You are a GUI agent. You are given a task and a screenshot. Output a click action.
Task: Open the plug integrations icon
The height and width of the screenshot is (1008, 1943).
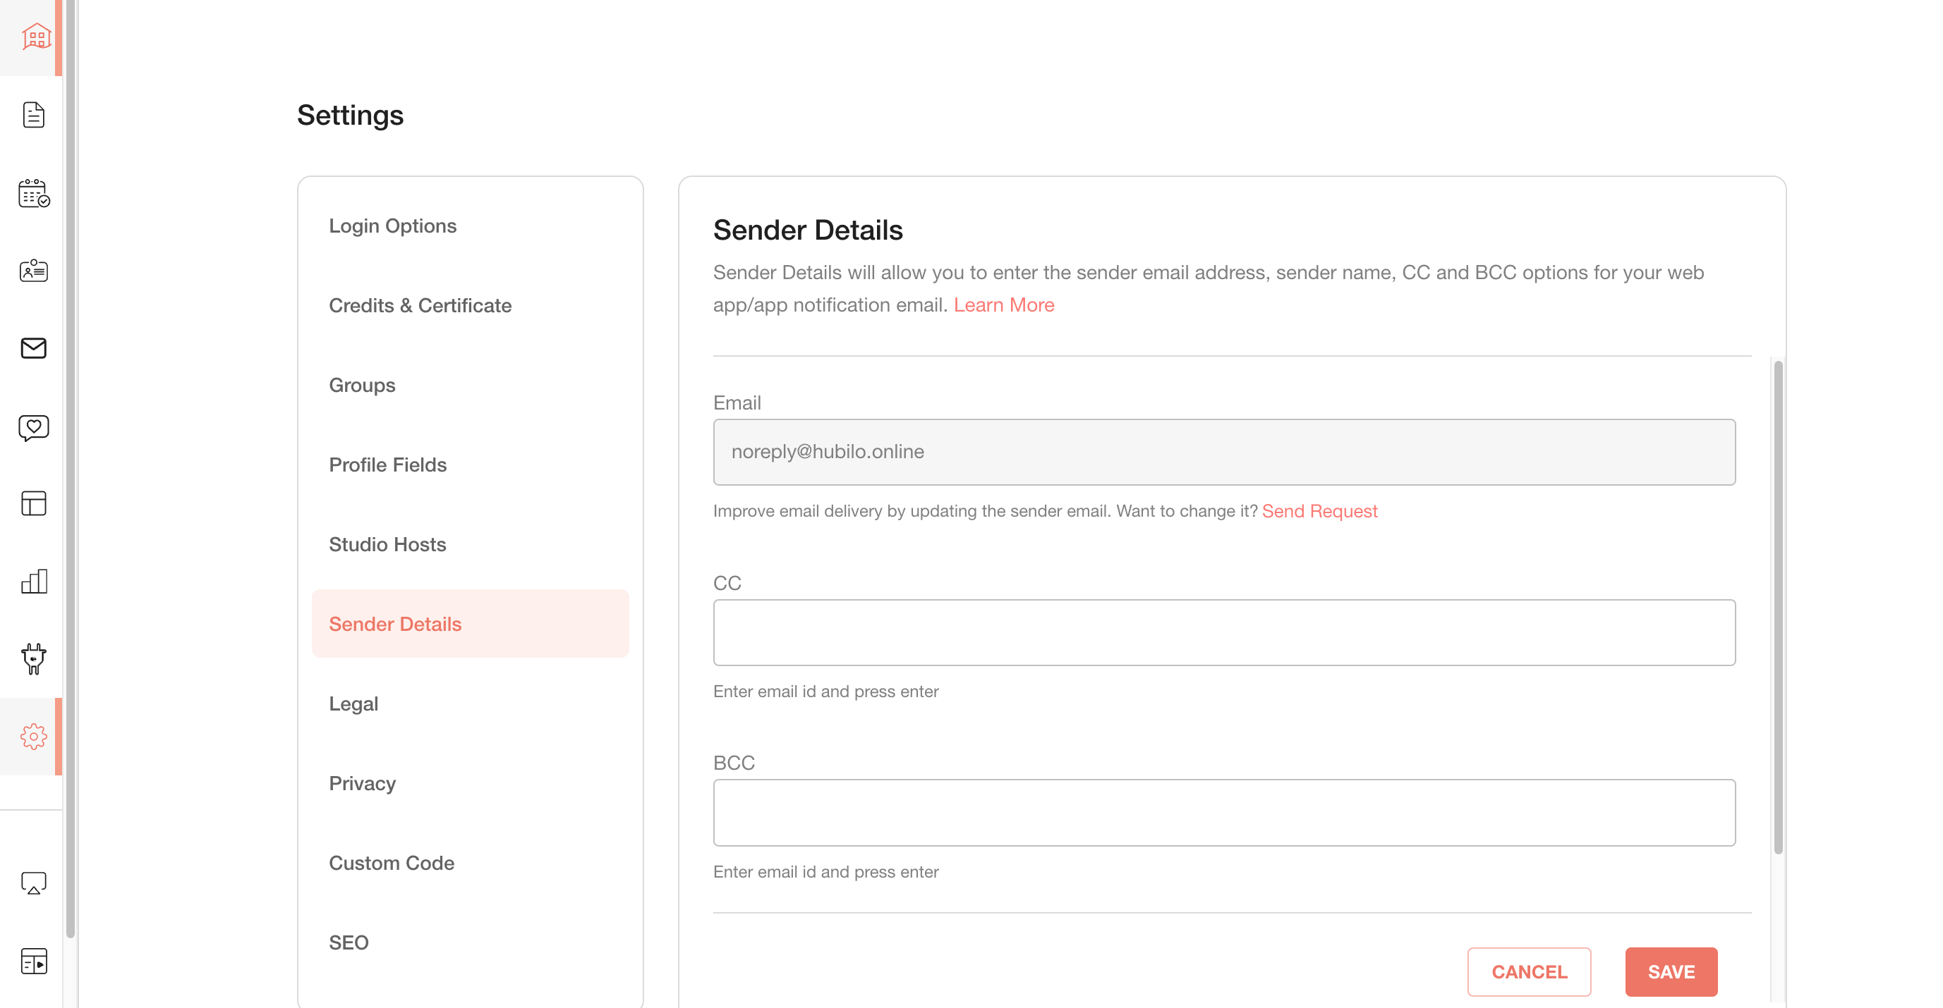tap(33, 658)
